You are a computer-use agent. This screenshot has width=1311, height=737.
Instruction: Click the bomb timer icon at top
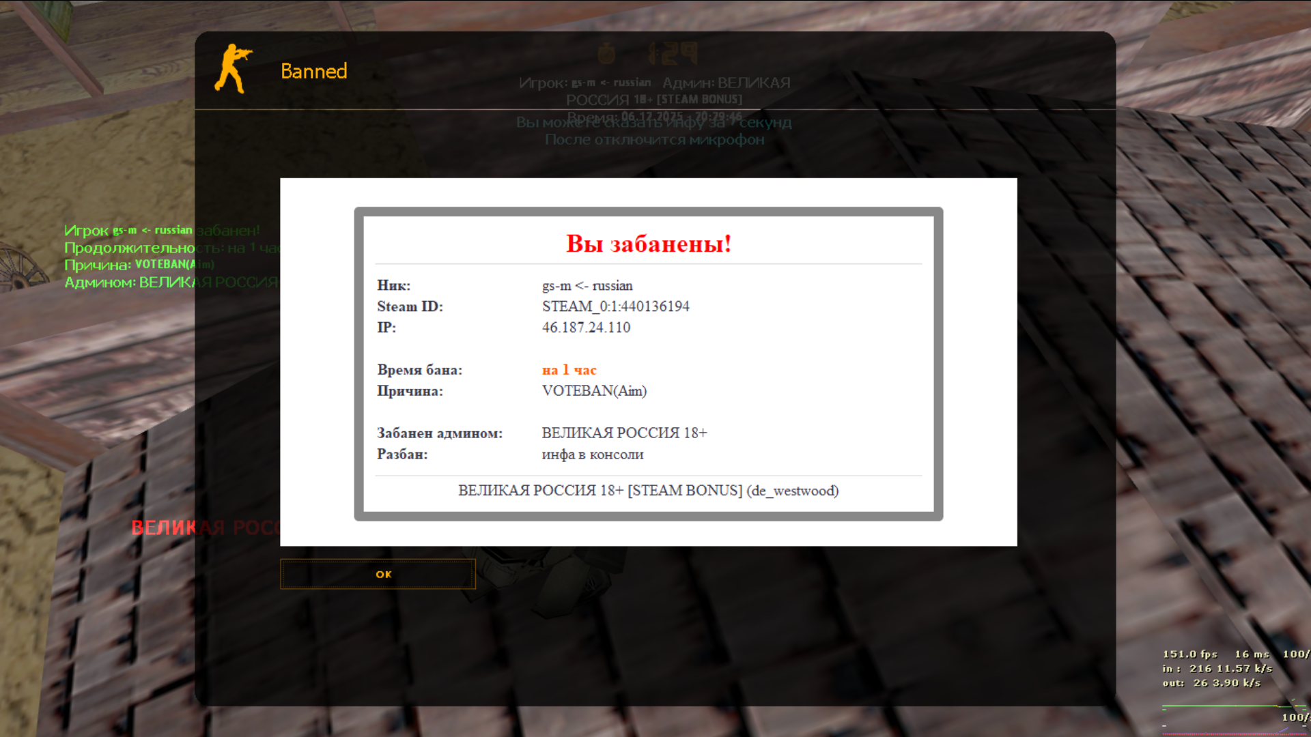click(x=606, y=53)
